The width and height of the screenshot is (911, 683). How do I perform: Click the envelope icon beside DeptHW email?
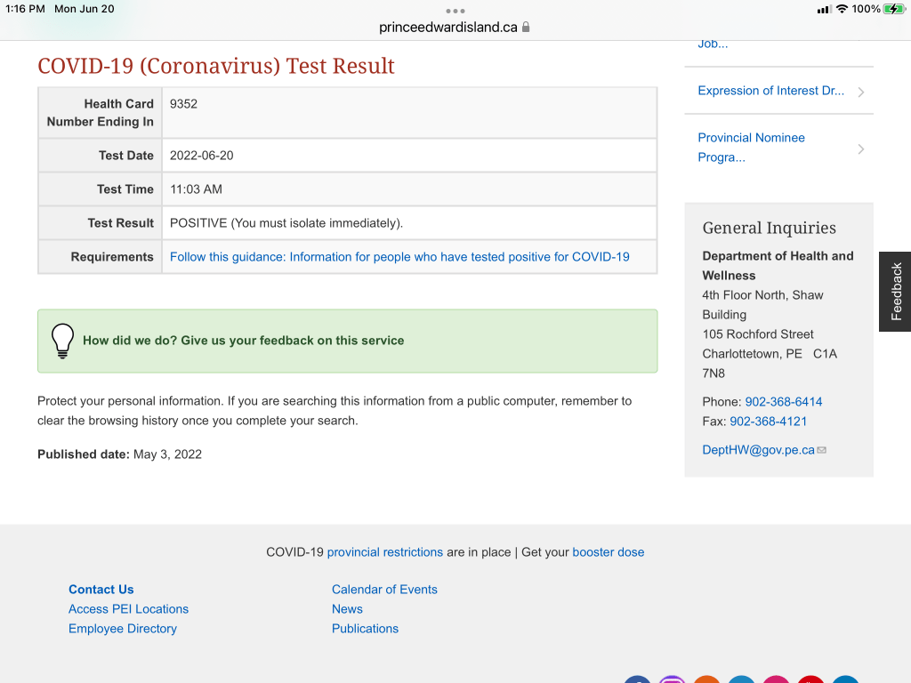[x=822, y=450]
